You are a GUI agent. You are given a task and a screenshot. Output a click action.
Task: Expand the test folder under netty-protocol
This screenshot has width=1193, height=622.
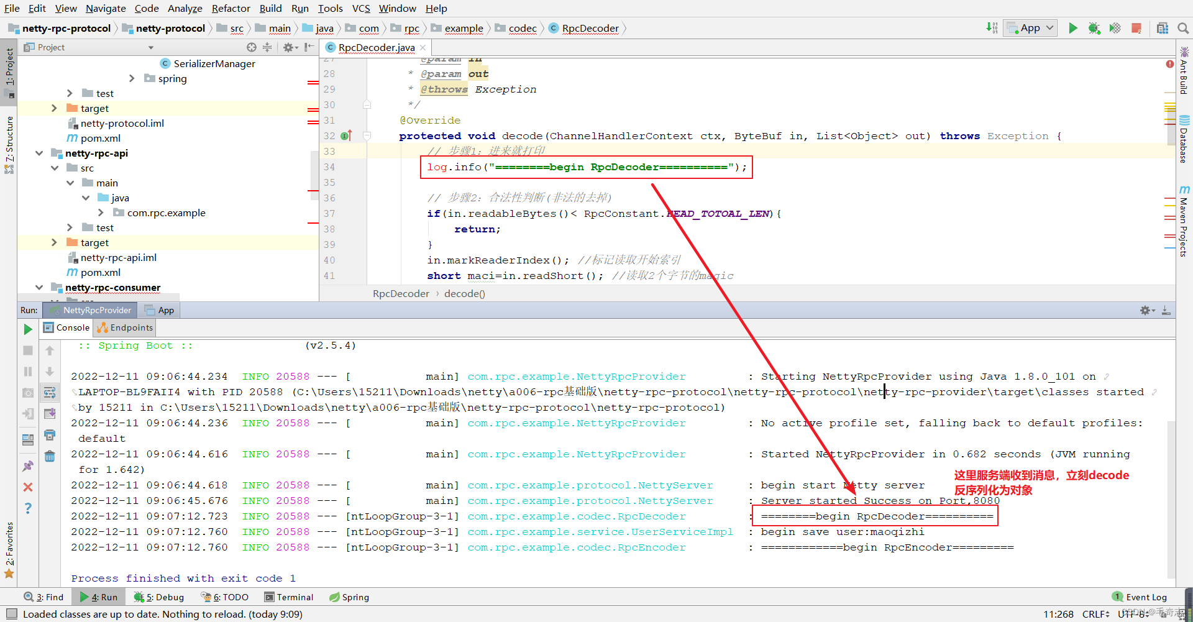point(70,93)
